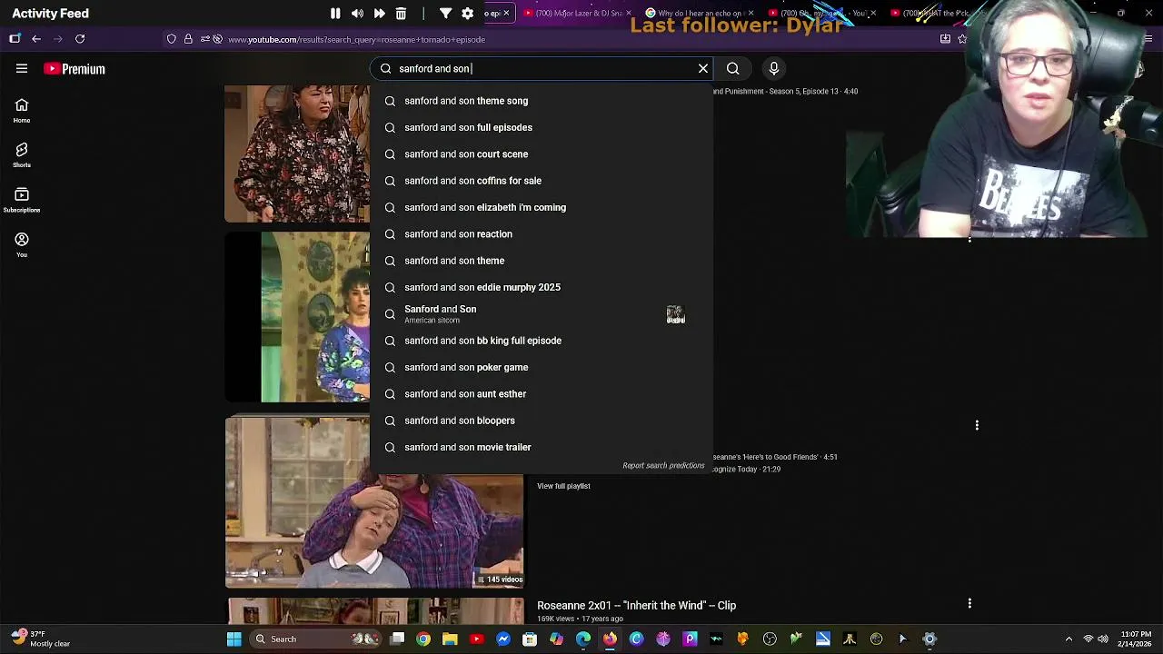Open more options for the playlist result
Viewport: 1163px width, 654px height.
click(977, 425)
